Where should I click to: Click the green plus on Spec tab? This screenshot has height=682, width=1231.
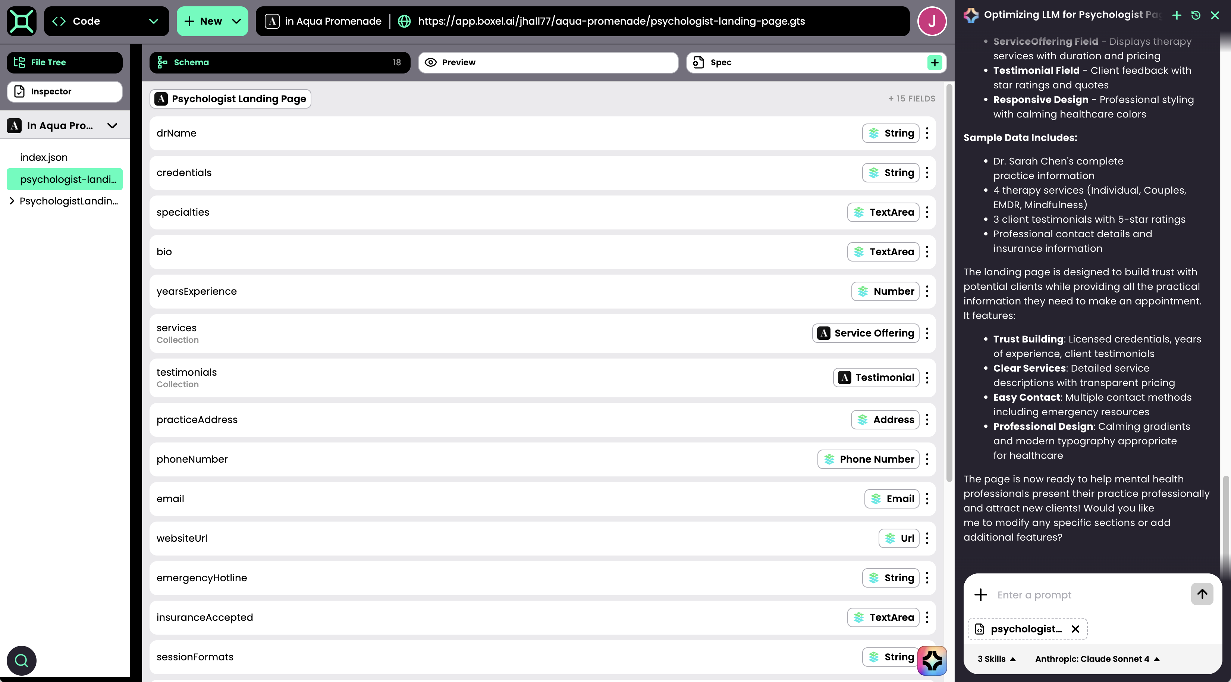coord(935,63)
